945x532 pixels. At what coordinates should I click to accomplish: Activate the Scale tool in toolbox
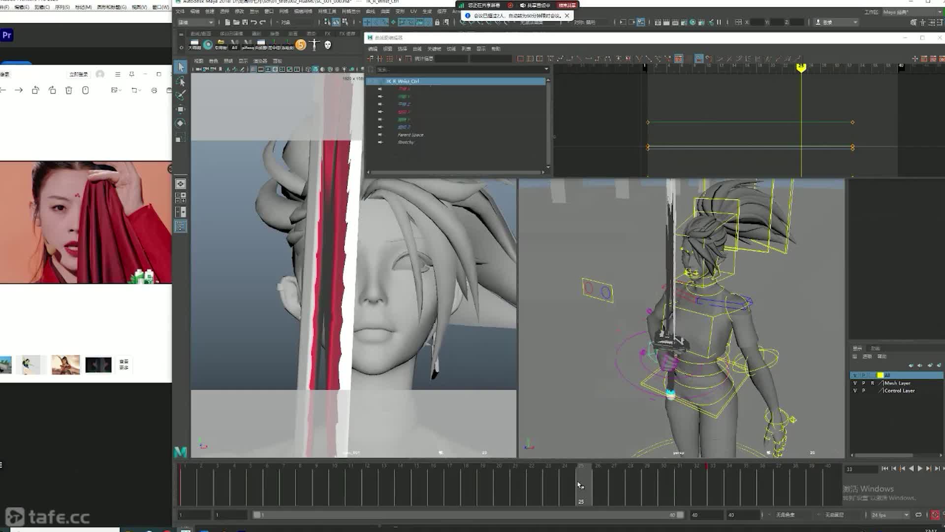(181, 137)
